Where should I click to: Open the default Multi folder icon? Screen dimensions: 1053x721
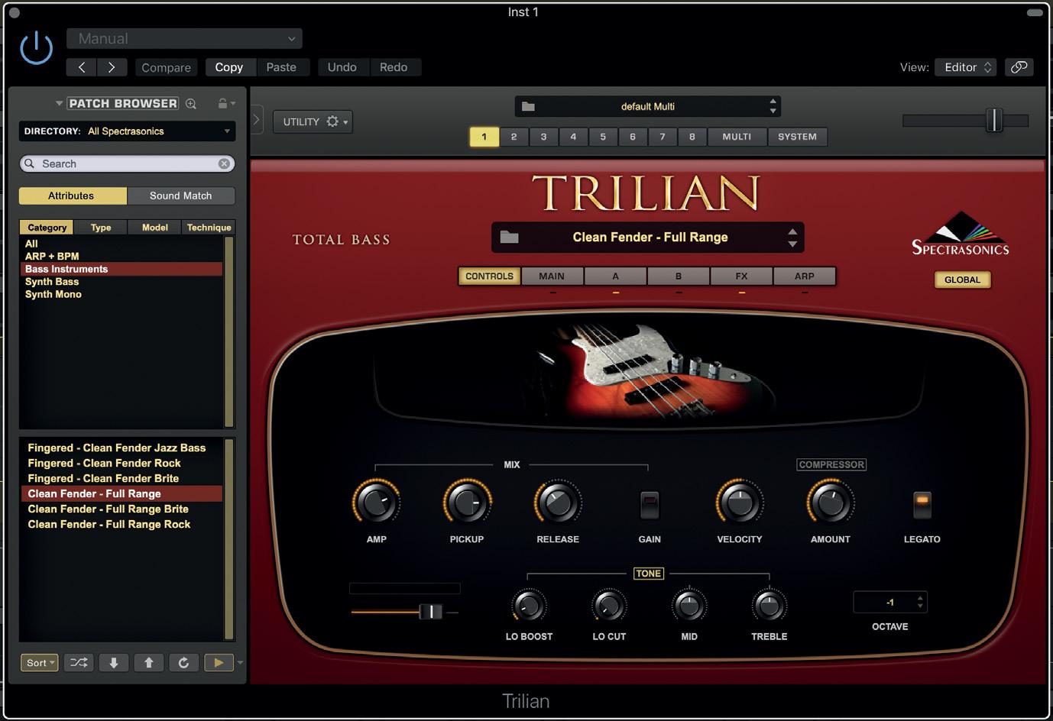[x=528, y=106]
